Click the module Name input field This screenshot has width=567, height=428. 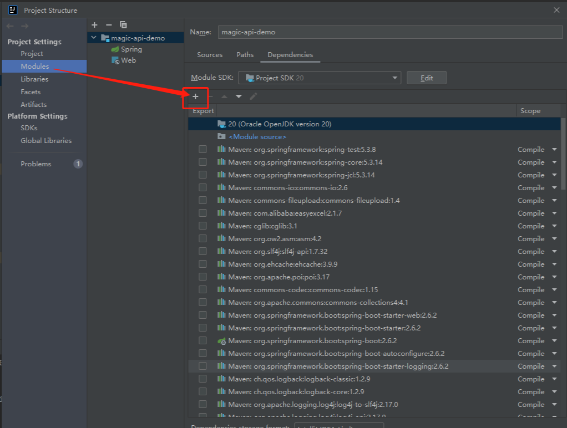pos(390,32)
